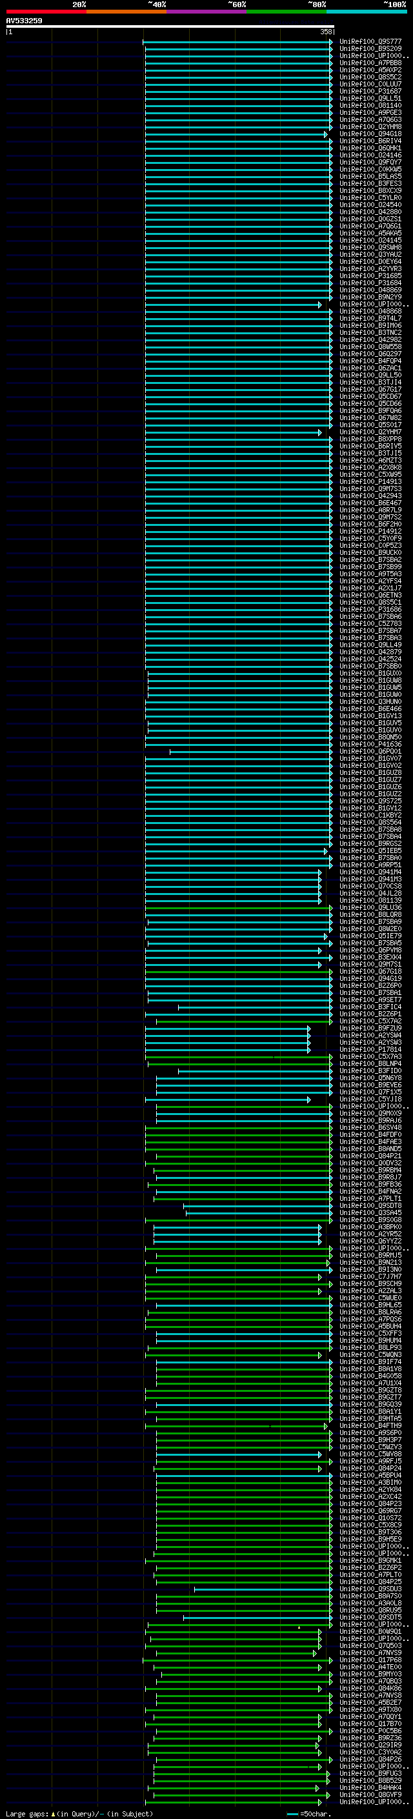Click label UniRef100_P0C5B6

(370, 1731)
